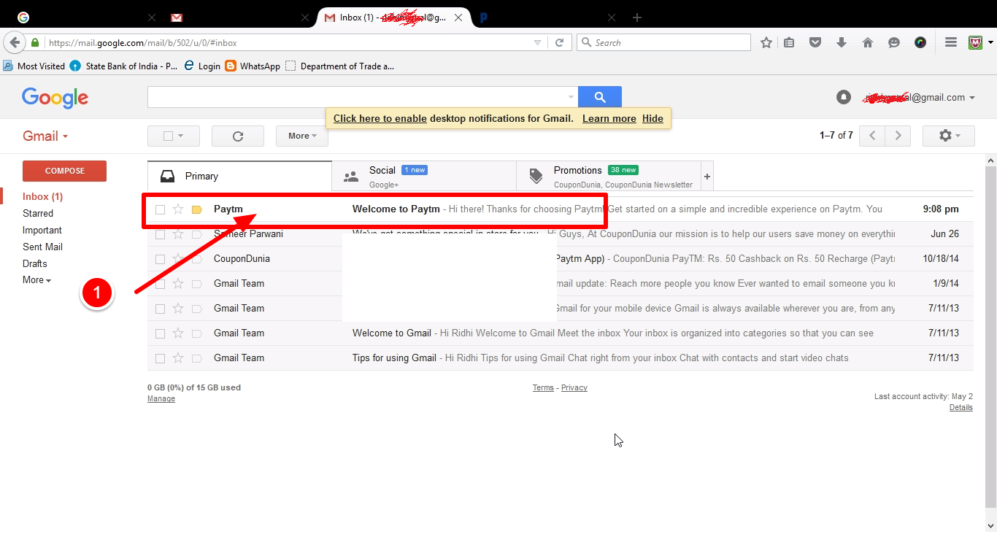The image size is (997, 537).
Task: Open the Promotions inbox tab
Action: [x=609, y=176]
